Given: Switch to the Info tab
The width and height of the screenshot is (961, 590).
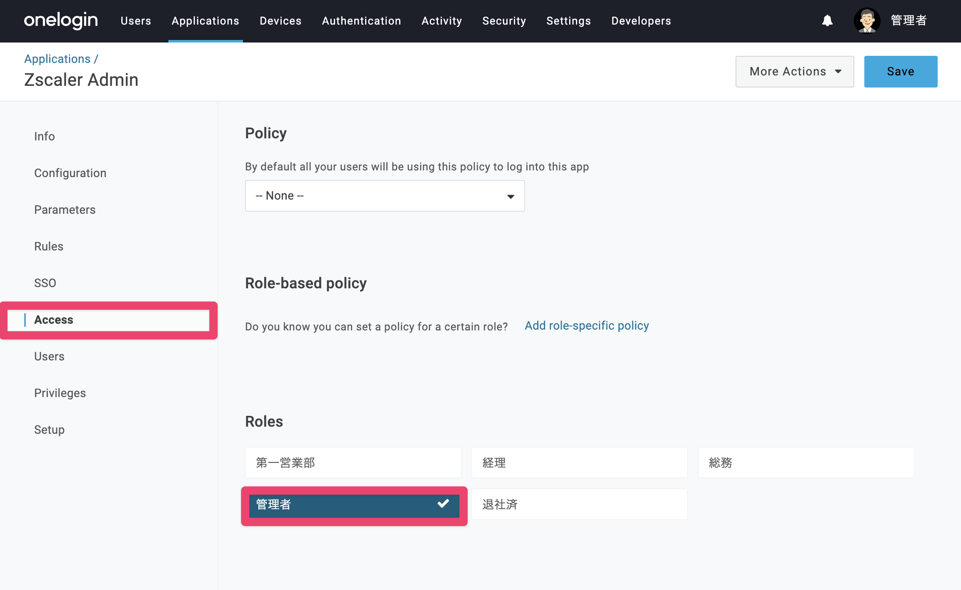Looking at the screenshot, I should tap(45, 136).
